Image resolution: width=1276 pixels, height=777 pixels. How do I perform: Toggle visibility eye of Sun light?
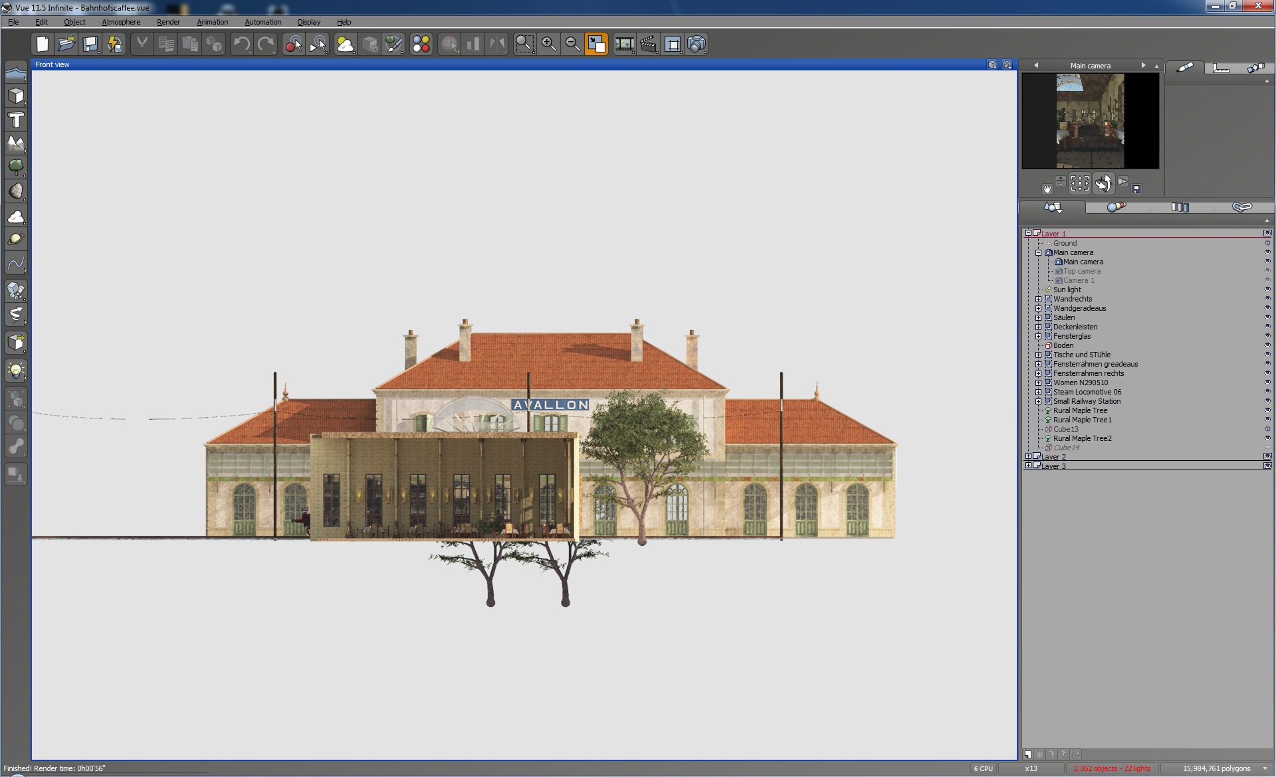(1267, 290)
